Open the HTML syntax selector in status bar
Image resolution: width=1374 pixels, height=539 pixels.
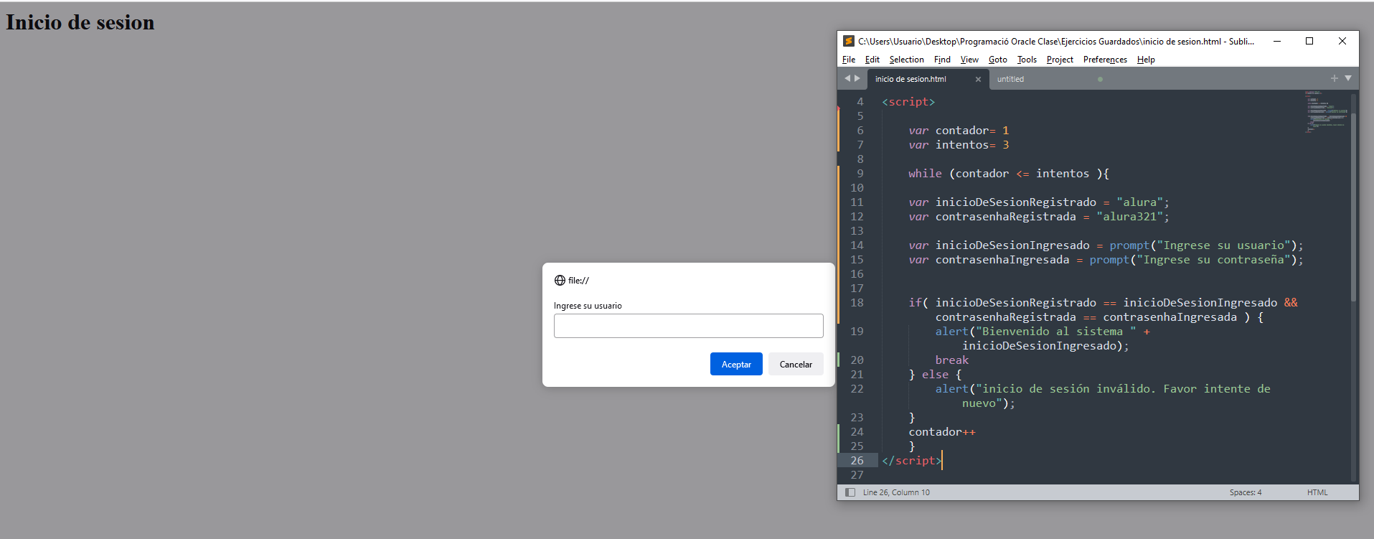point(1317,492)
